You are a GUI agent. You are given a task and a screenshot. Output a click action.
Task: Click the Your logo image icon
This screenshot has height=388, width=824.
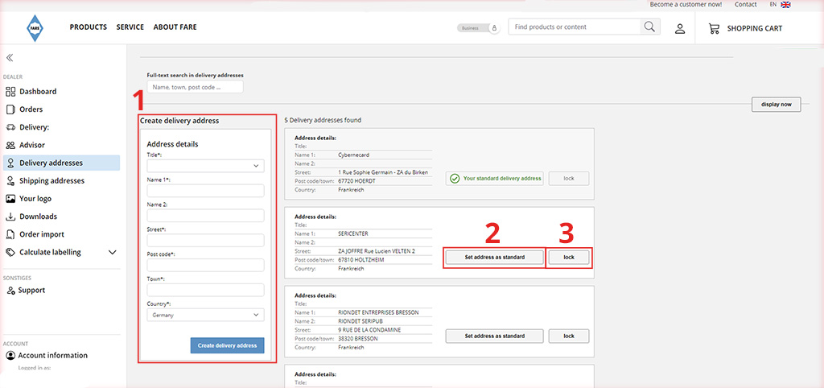pos(10,199)
